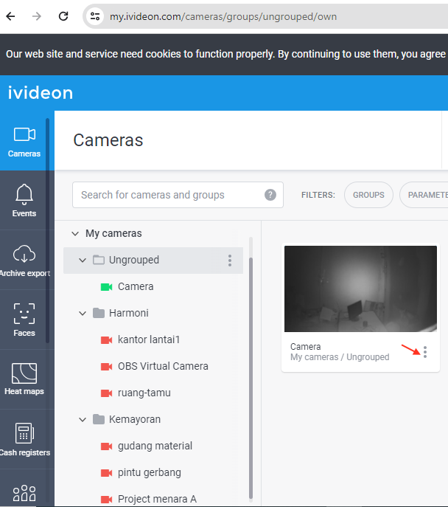Open the people counting icon in sidebar
Screen dimensions: 448x507
pos(24,493)
